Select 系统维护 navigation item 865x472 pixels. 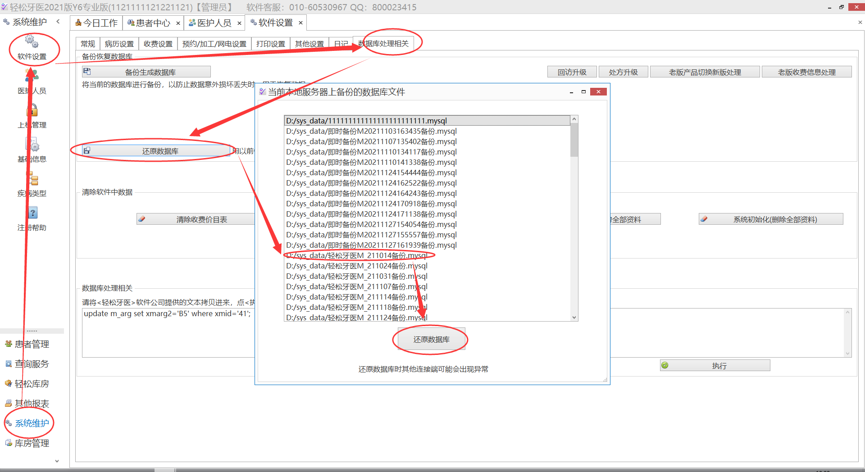tap(32, 423)
